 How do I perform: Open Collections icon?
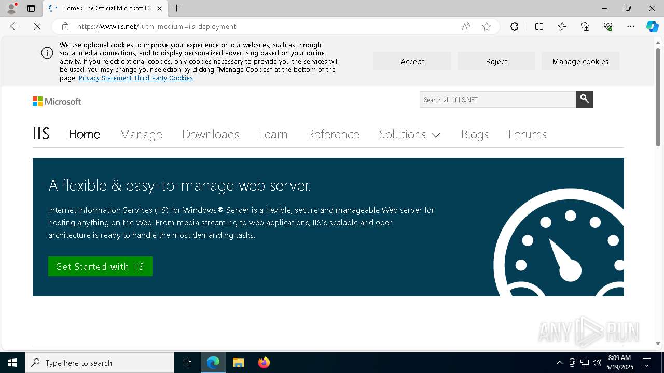point(585,26)
